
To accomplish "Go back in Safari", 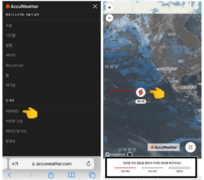I will (x=9, y=175).
